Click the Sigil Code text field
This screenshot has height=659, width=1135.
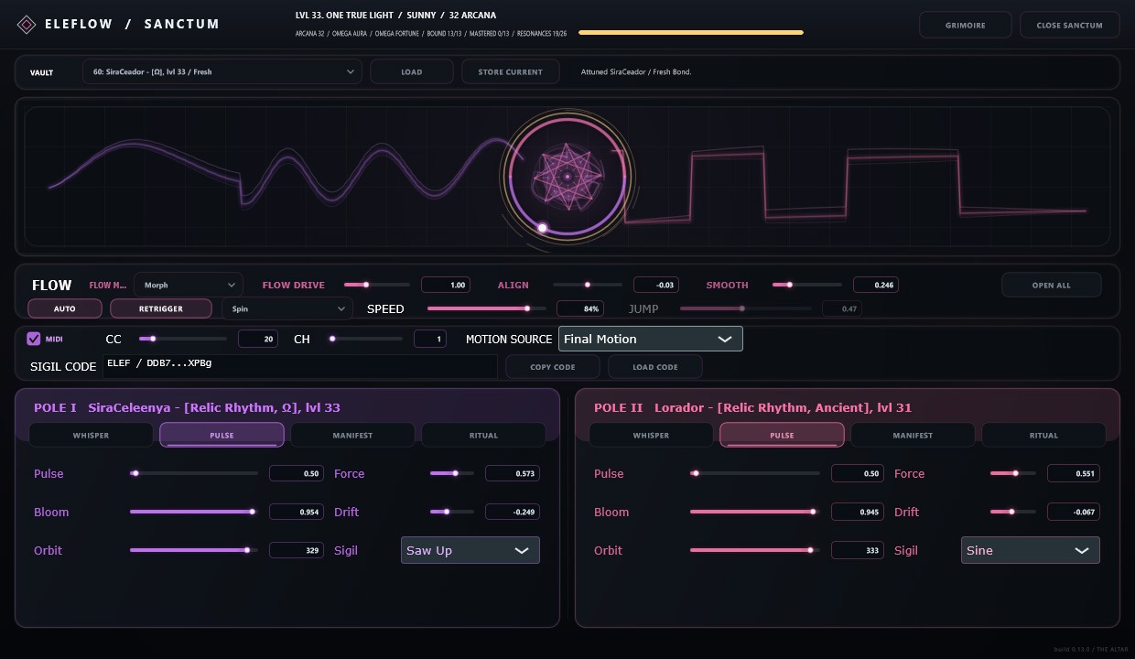[x=300, y=366]
